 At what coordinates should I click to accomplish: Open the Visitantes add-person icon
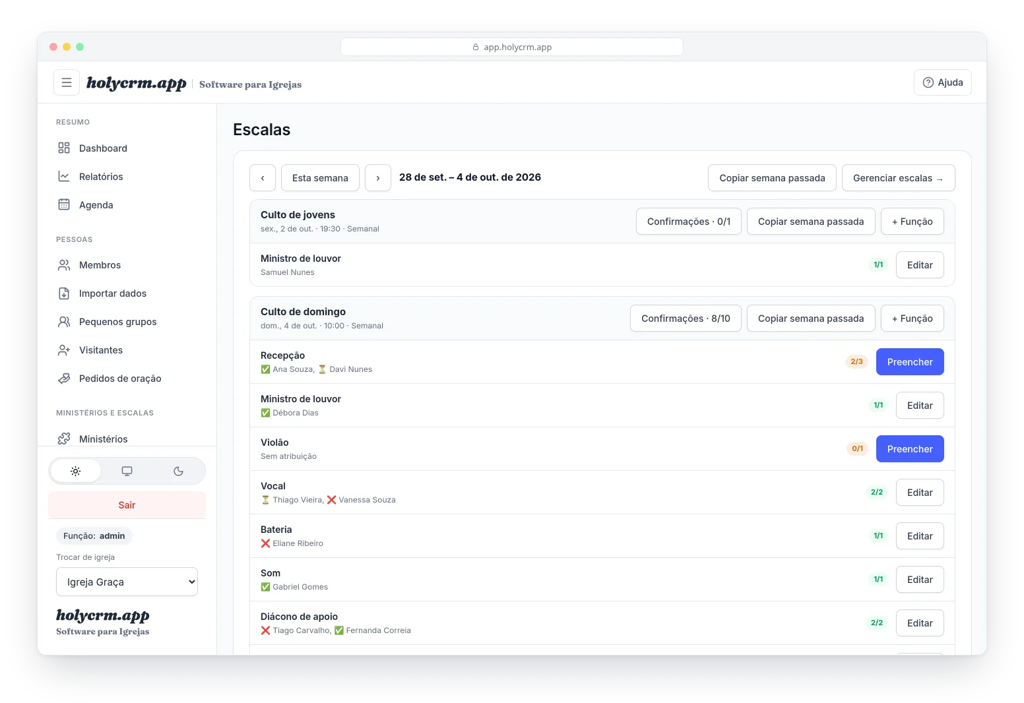click(64, 350)
